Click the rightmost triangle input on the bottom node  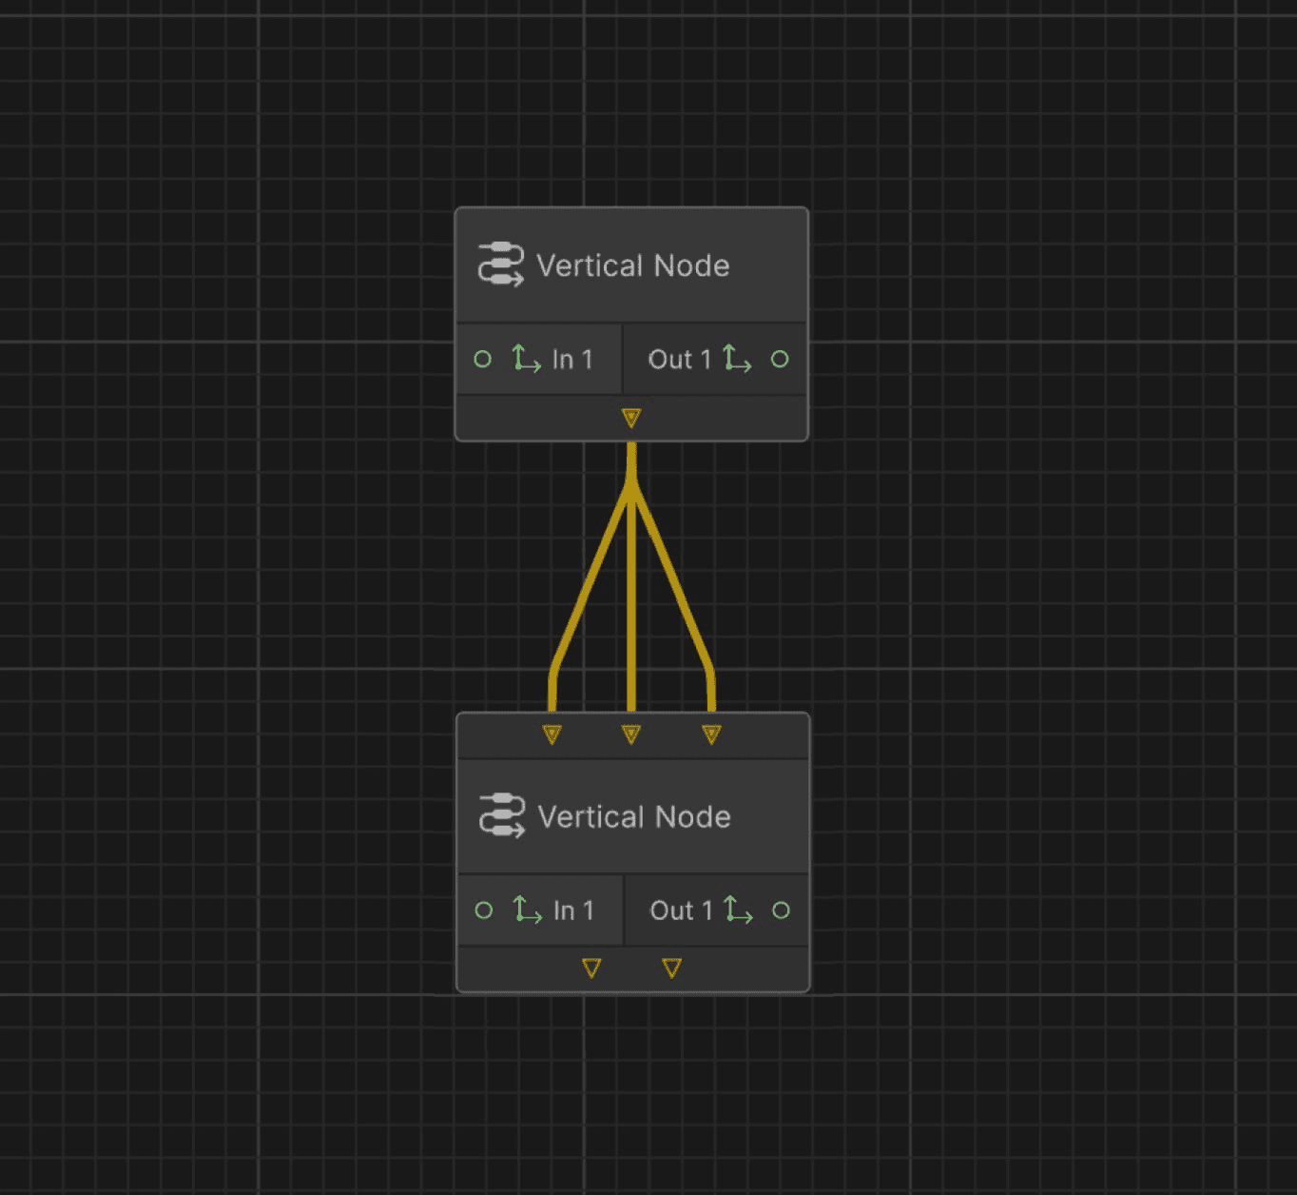[711, 732]
